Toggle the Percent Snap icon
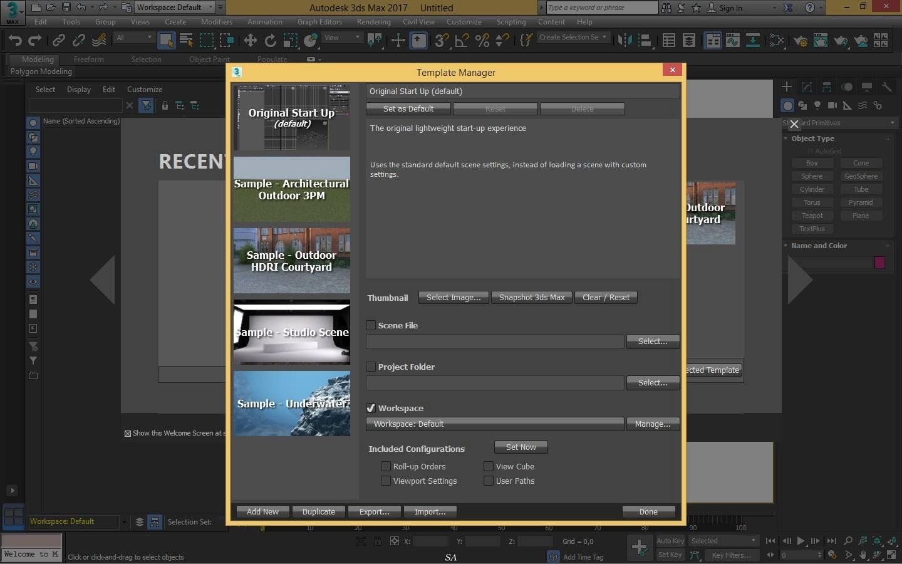Viewport: 902px width, 564px height. point(482,40)
